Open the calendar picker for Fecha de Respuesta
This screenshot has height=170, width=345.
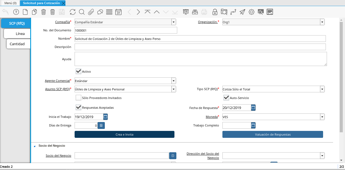[253, 108]
